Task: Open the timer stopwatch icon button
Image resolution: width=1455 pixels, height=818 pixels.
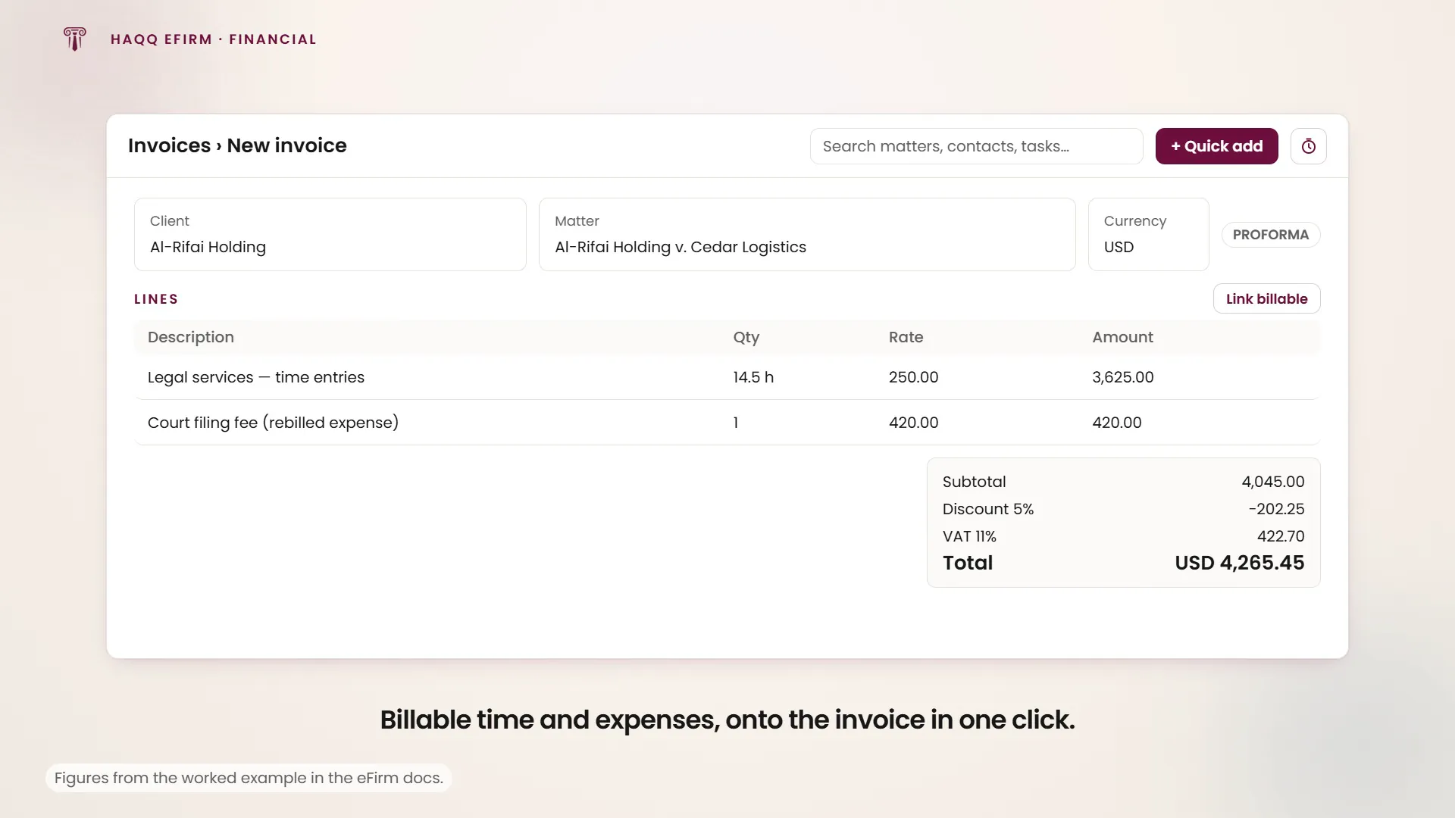Action: pos(1308,146)
